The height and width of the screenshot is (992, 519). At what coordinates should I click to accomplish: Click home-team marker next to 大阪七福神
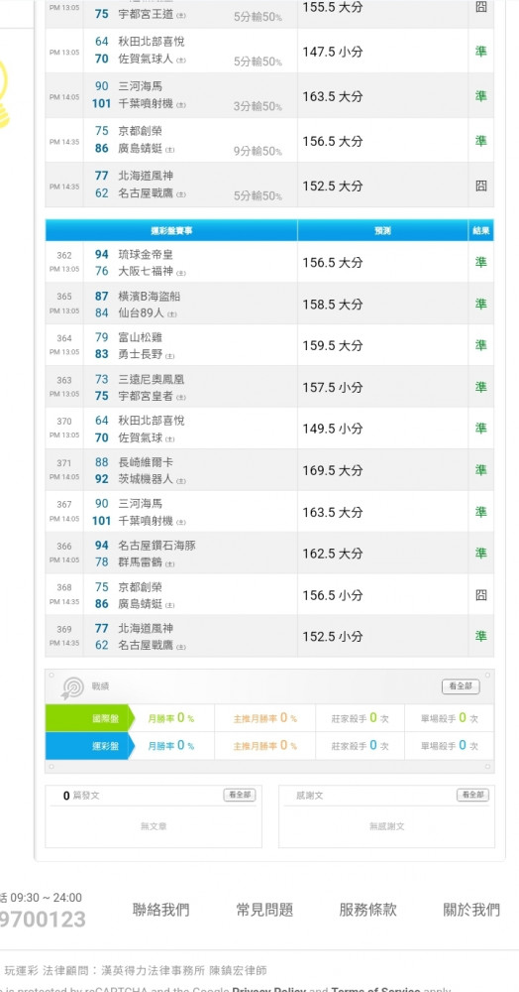pos(181,274)
